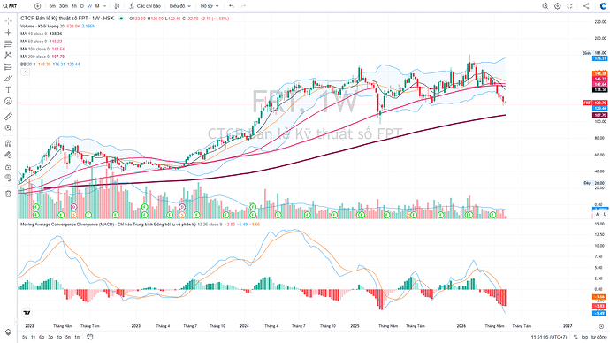This screenshot has width=610, height=343.
Task: Open the timezone 11:51:05 (UTC+7) menu
Action: [x=549, y=337]
